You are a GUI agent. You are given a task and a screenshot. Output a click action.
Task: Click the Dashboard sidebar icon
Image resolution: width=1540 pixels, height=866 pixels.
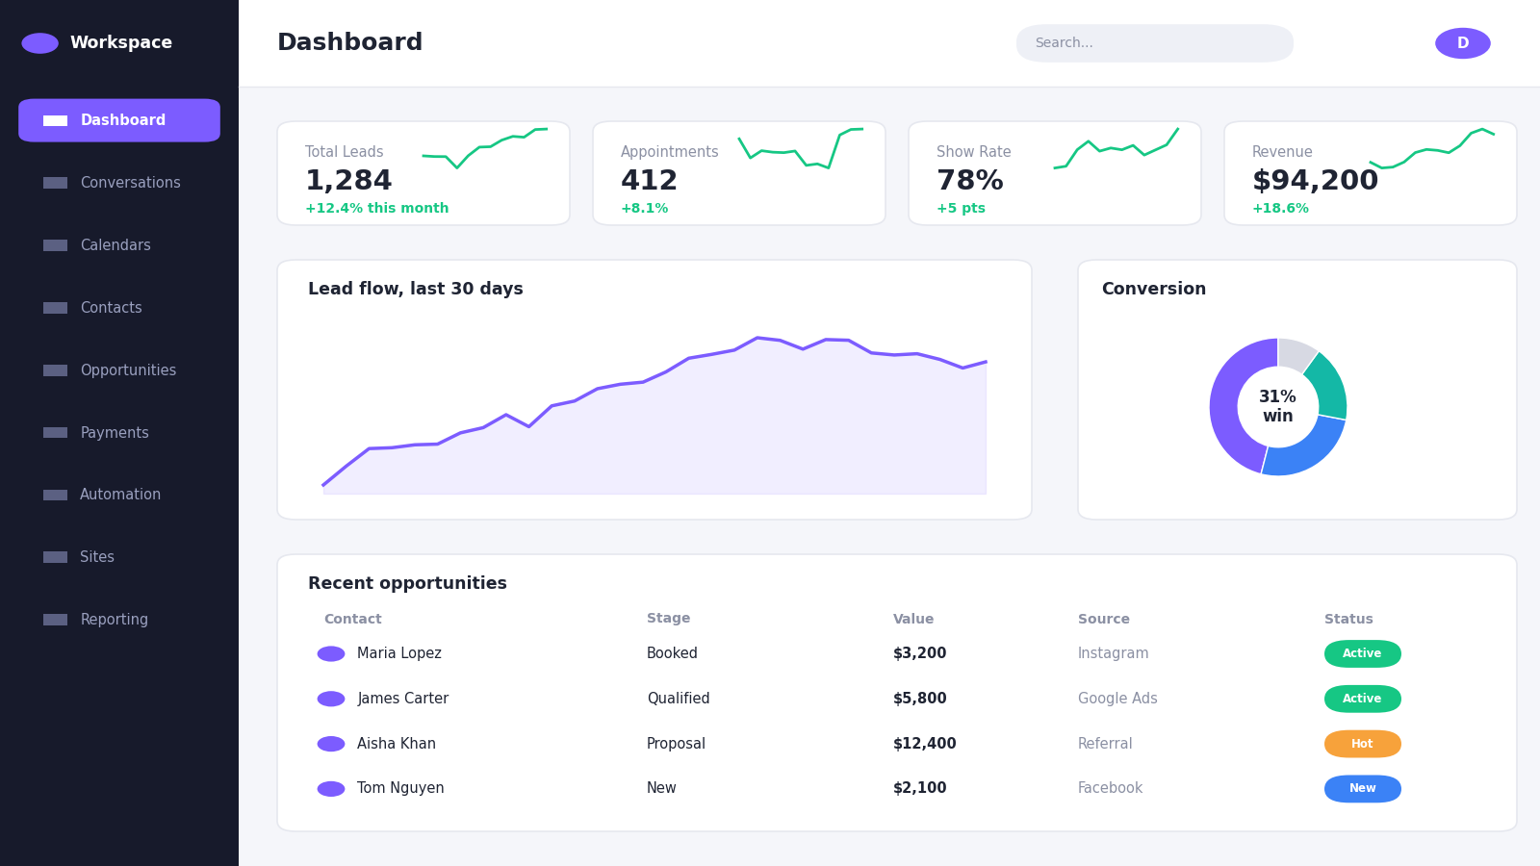pyautogui.click(x=55, y=120)
